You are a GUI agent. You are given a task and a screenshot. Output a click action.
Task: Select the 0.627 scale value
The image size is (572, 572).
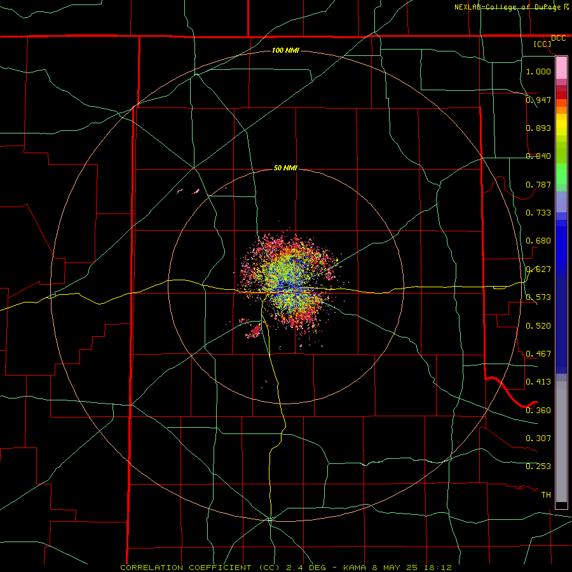click(538, 269)
